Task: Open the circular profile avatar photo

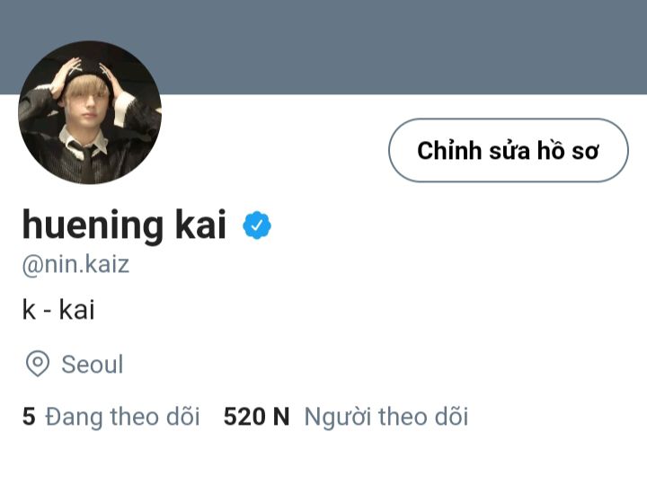Action: click(90, 112)
